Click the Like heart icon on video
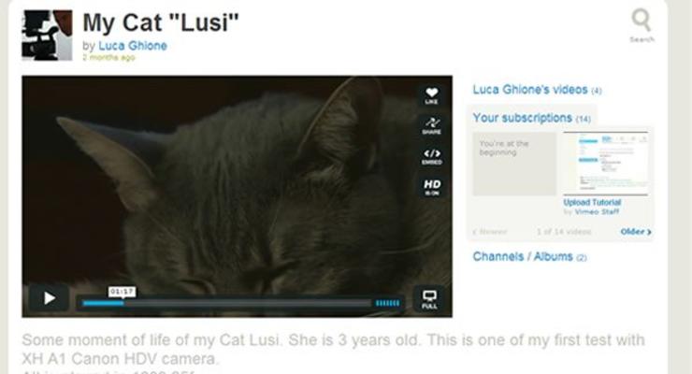Viewport: 692px width, 374px height. (x=431, y=94)
